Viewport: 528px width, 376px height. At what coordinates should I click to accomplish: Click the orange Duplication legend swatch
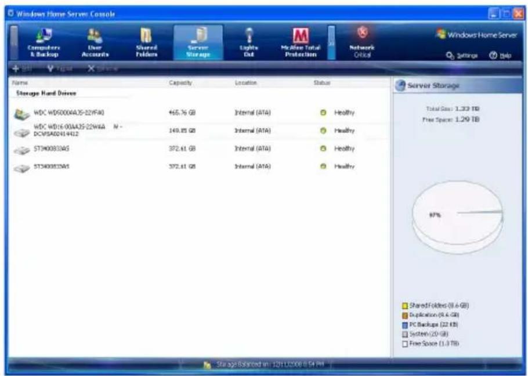pyautogui.click(x=405, y=316)
